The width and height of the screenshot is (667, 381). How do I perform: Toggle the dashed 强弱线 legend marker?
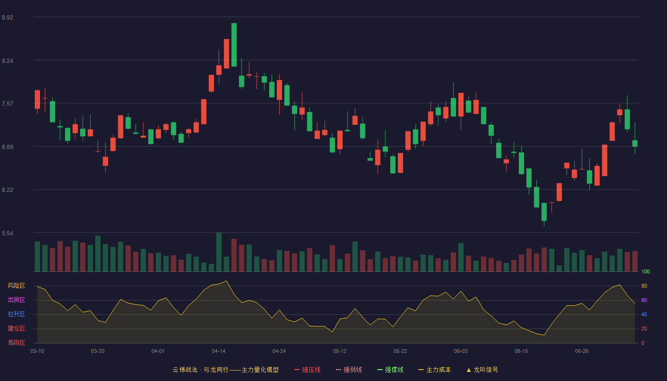339,370
